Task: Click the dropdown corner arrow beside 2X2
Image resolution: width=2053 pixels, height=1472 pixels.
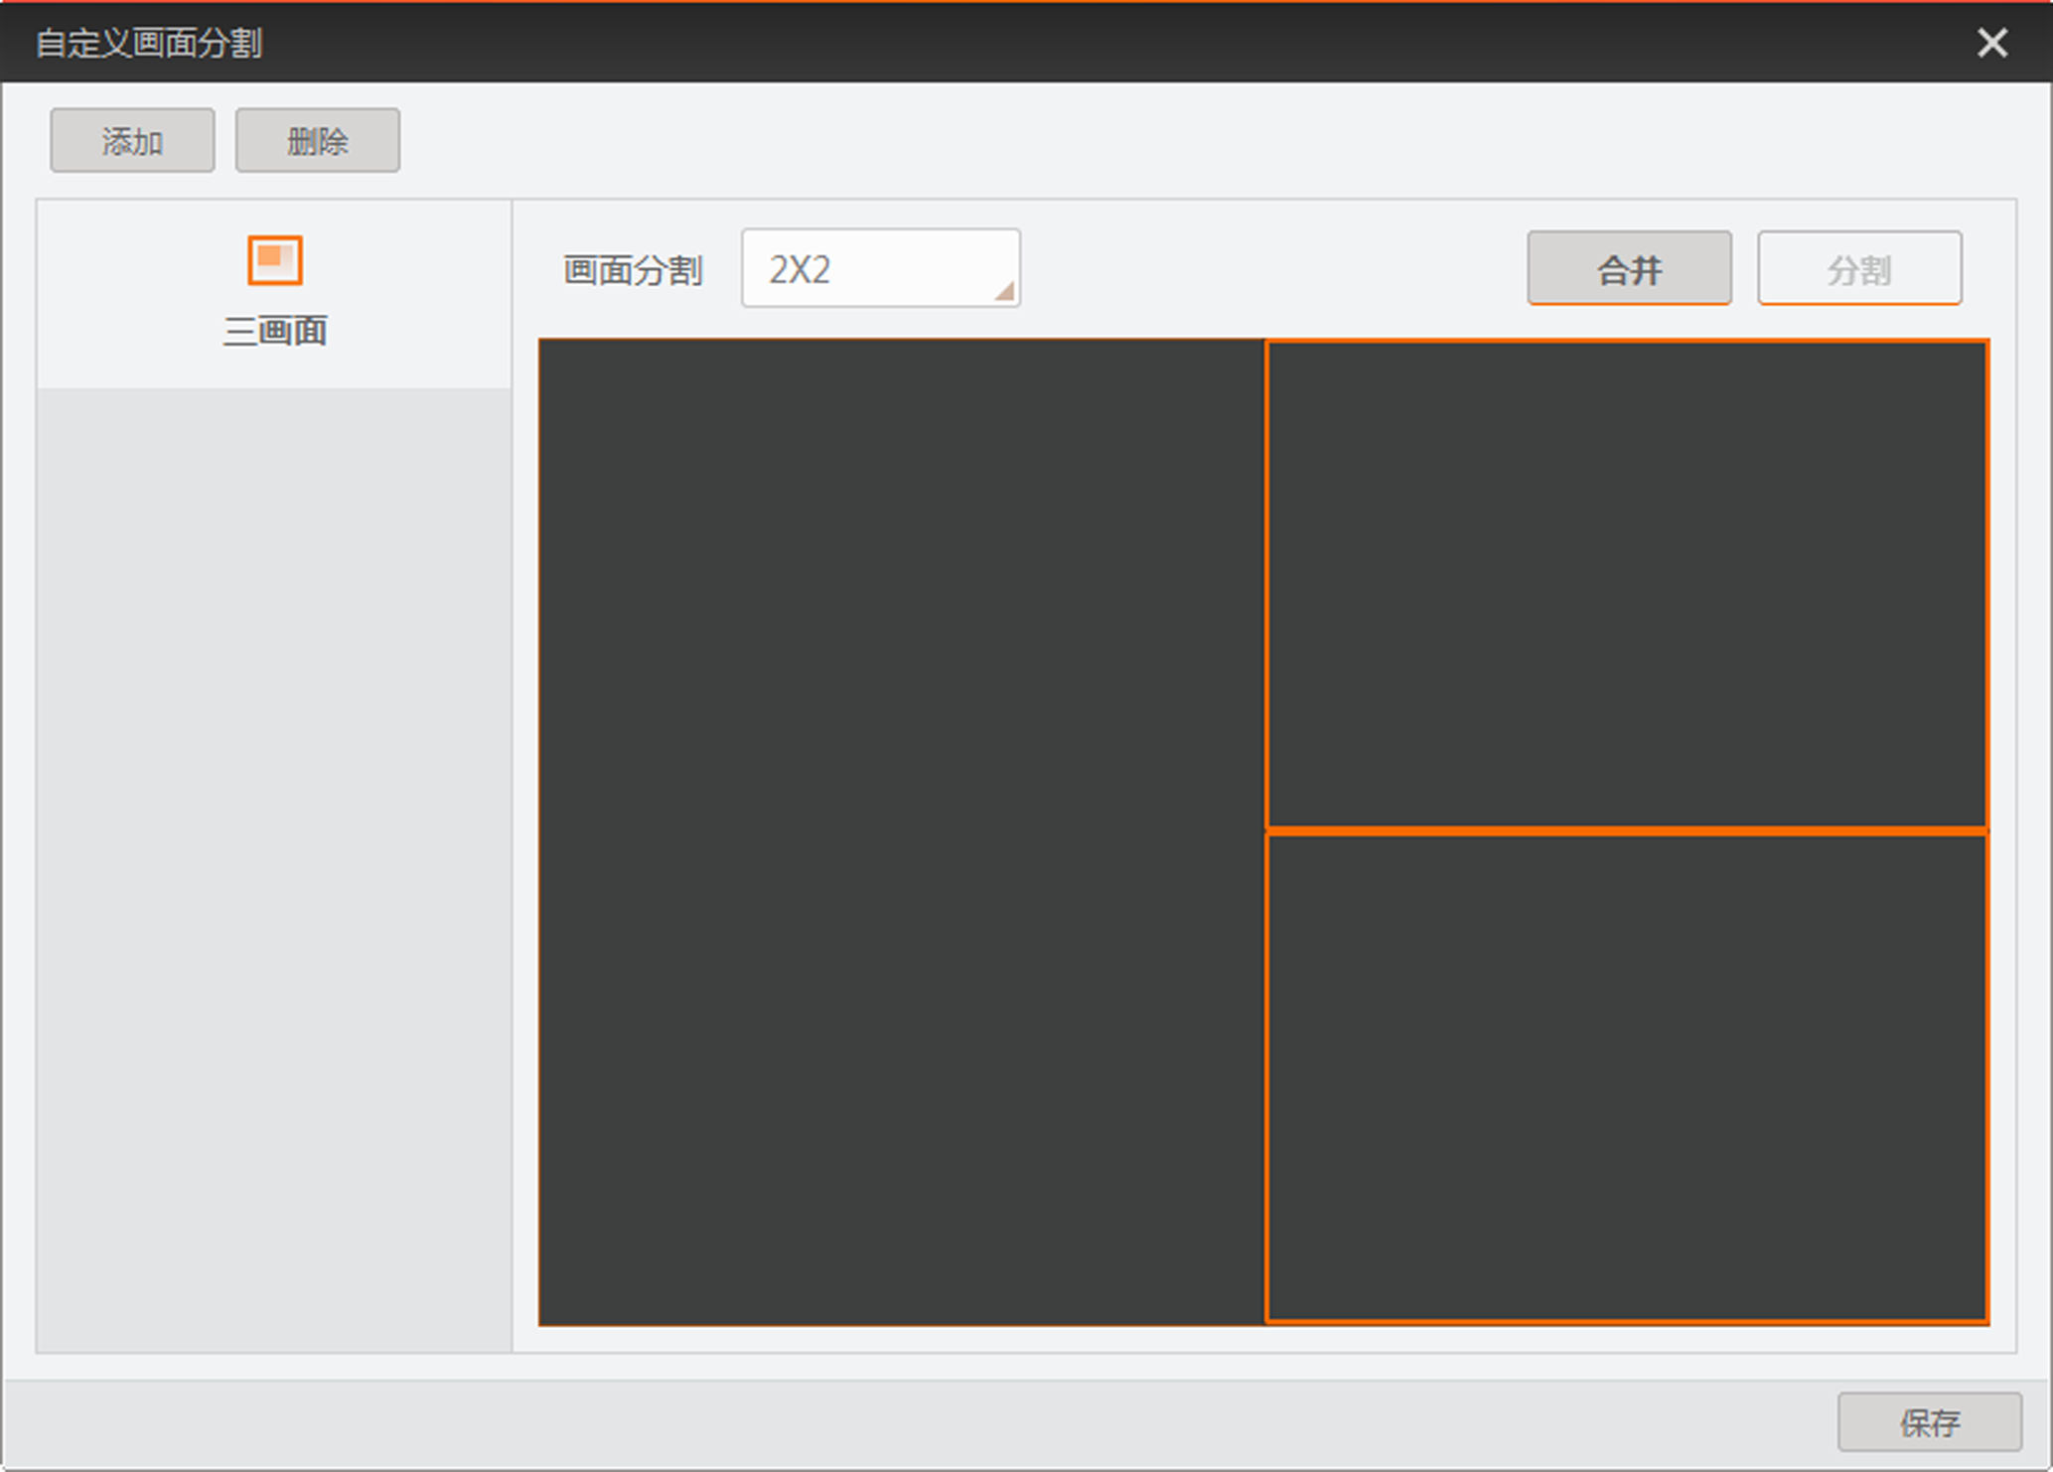Action: click(x=1004, y=291)
